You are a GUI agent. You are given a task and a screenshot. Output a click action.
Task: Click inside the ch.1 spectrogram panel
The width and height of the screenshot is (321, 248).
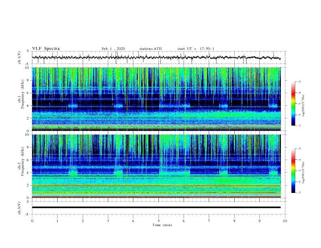coord(156,99)
